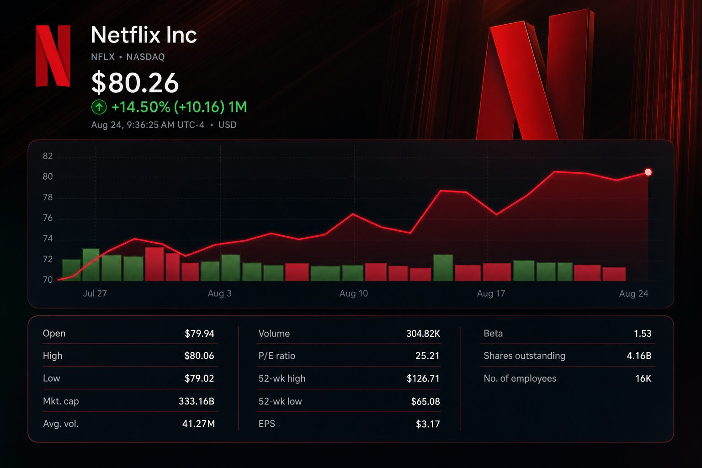Click the 80 price axis label
The image size is (702, 468).
click(48, 177)
